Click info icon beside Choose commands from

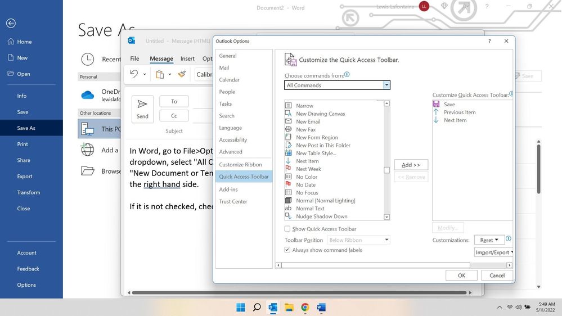347,75
